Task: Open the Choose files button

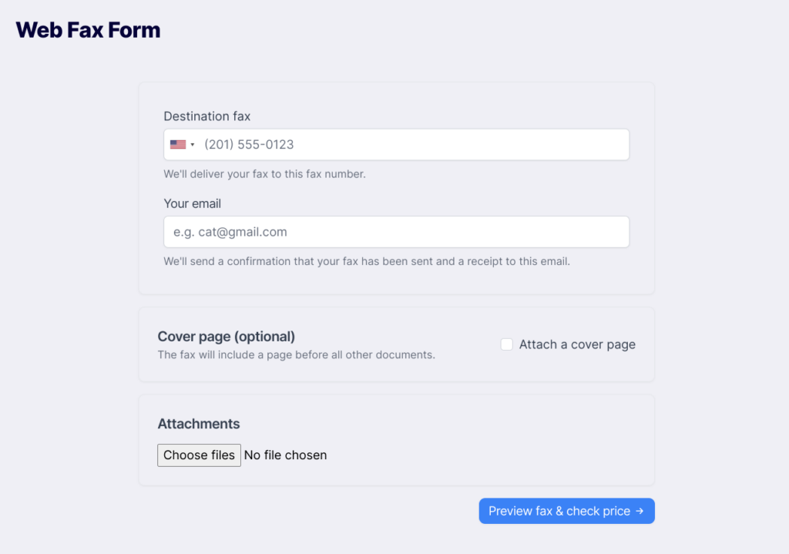Action: click(200, 455)
